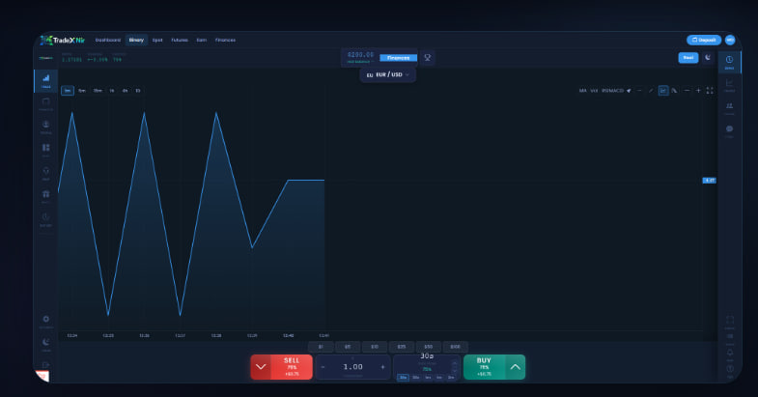Choose the $1 quick amount
758x397 pixels.
321,347
